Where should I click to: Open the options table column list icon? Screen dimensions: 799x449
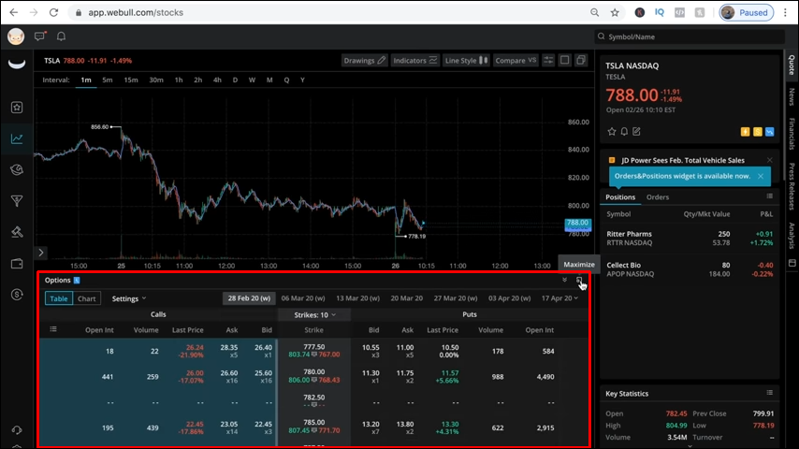(53, 329)
